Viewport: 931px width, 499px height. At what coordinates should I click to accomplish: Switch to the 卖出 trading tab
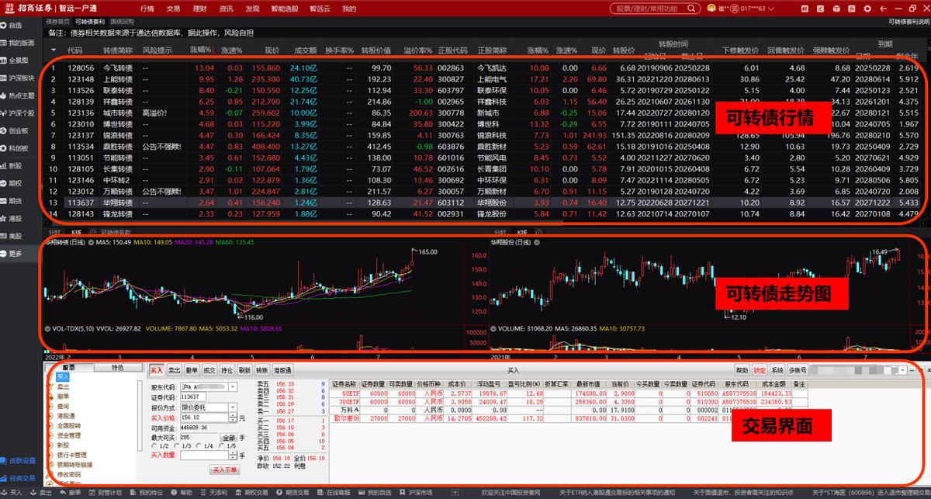tap(175, 370)
